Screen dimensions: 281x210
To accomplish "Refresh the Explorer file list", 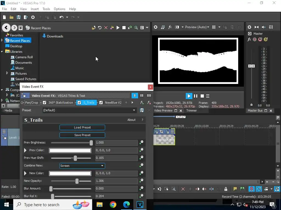I will click(x=100, y=28).
